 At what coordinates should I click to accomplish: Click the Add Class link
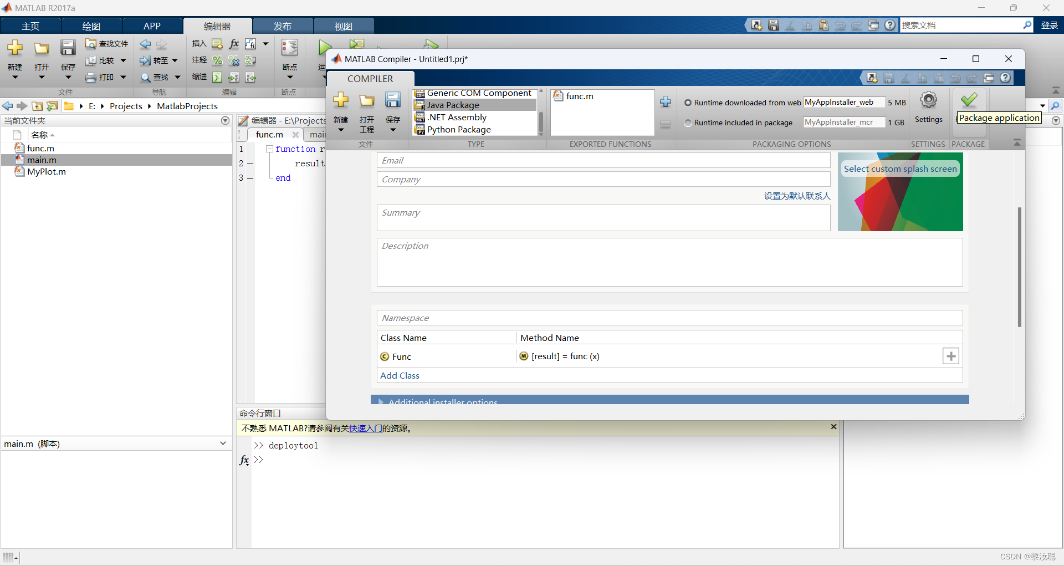click(400, 375)
